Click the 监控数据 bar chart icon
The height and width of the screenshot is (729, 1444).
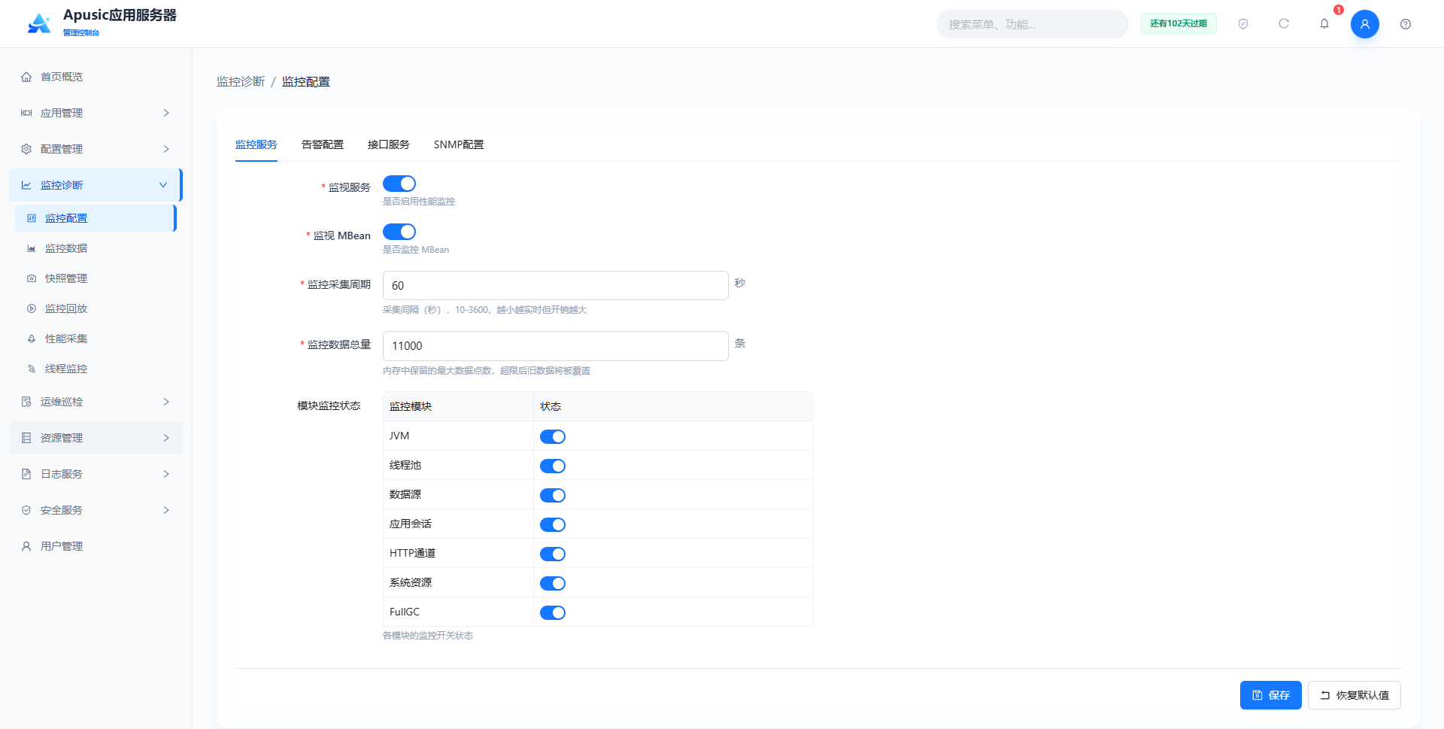[32, 248]
